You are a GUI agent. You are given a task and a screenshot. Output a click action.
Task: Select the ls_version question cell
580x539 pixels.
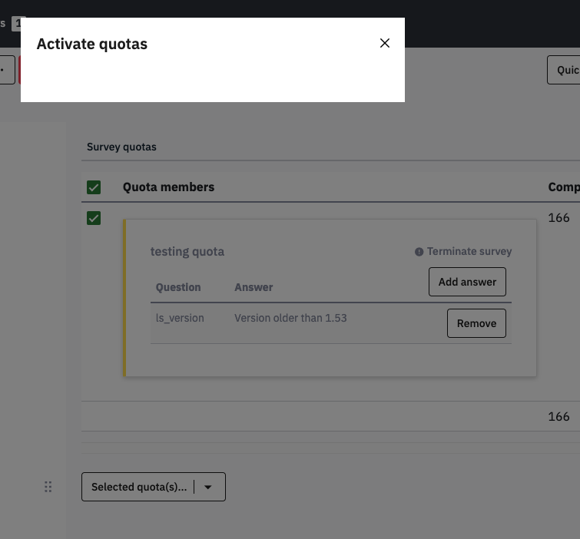180,318
